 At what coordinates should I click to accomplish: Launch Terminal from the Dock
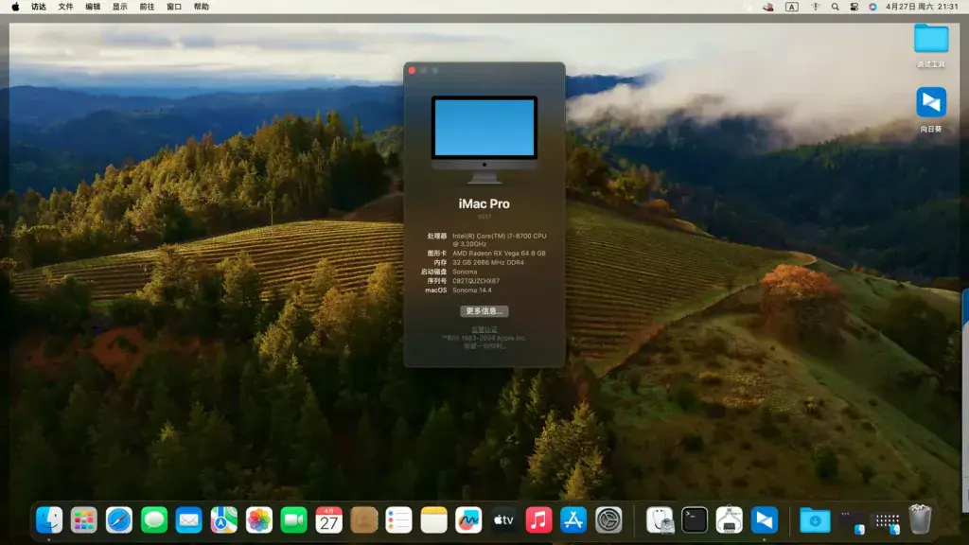coord(695,520)
